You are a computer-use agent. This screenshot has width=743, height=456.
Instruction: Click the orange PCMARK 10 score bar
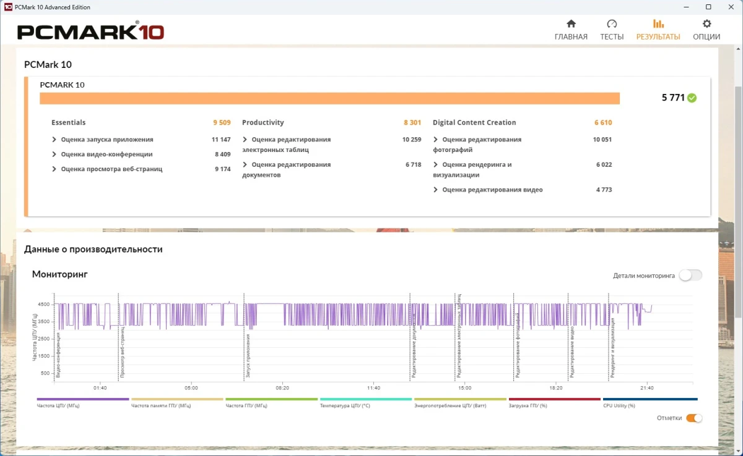click(x=329, y=99)
